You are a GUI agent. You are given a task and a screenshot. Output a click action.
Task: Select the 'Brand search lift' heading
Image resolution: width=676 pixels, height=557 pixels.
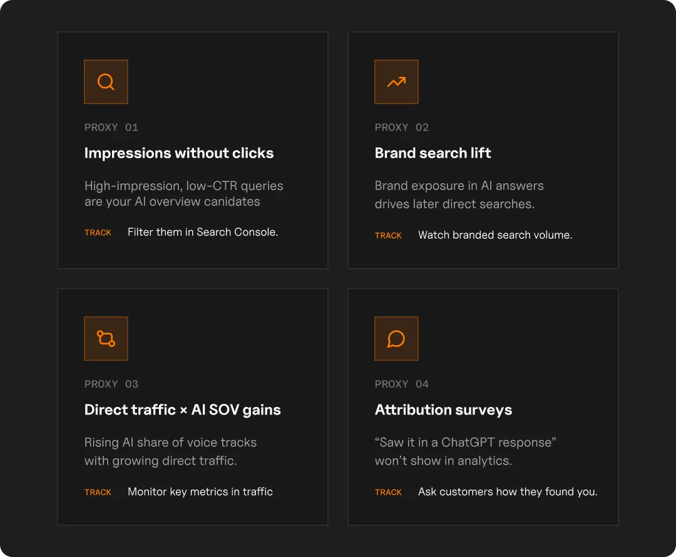(x=433, y=153)
